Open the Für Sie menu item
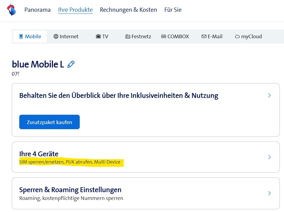The width and height of the screenshot is (284, 212). 173,10
